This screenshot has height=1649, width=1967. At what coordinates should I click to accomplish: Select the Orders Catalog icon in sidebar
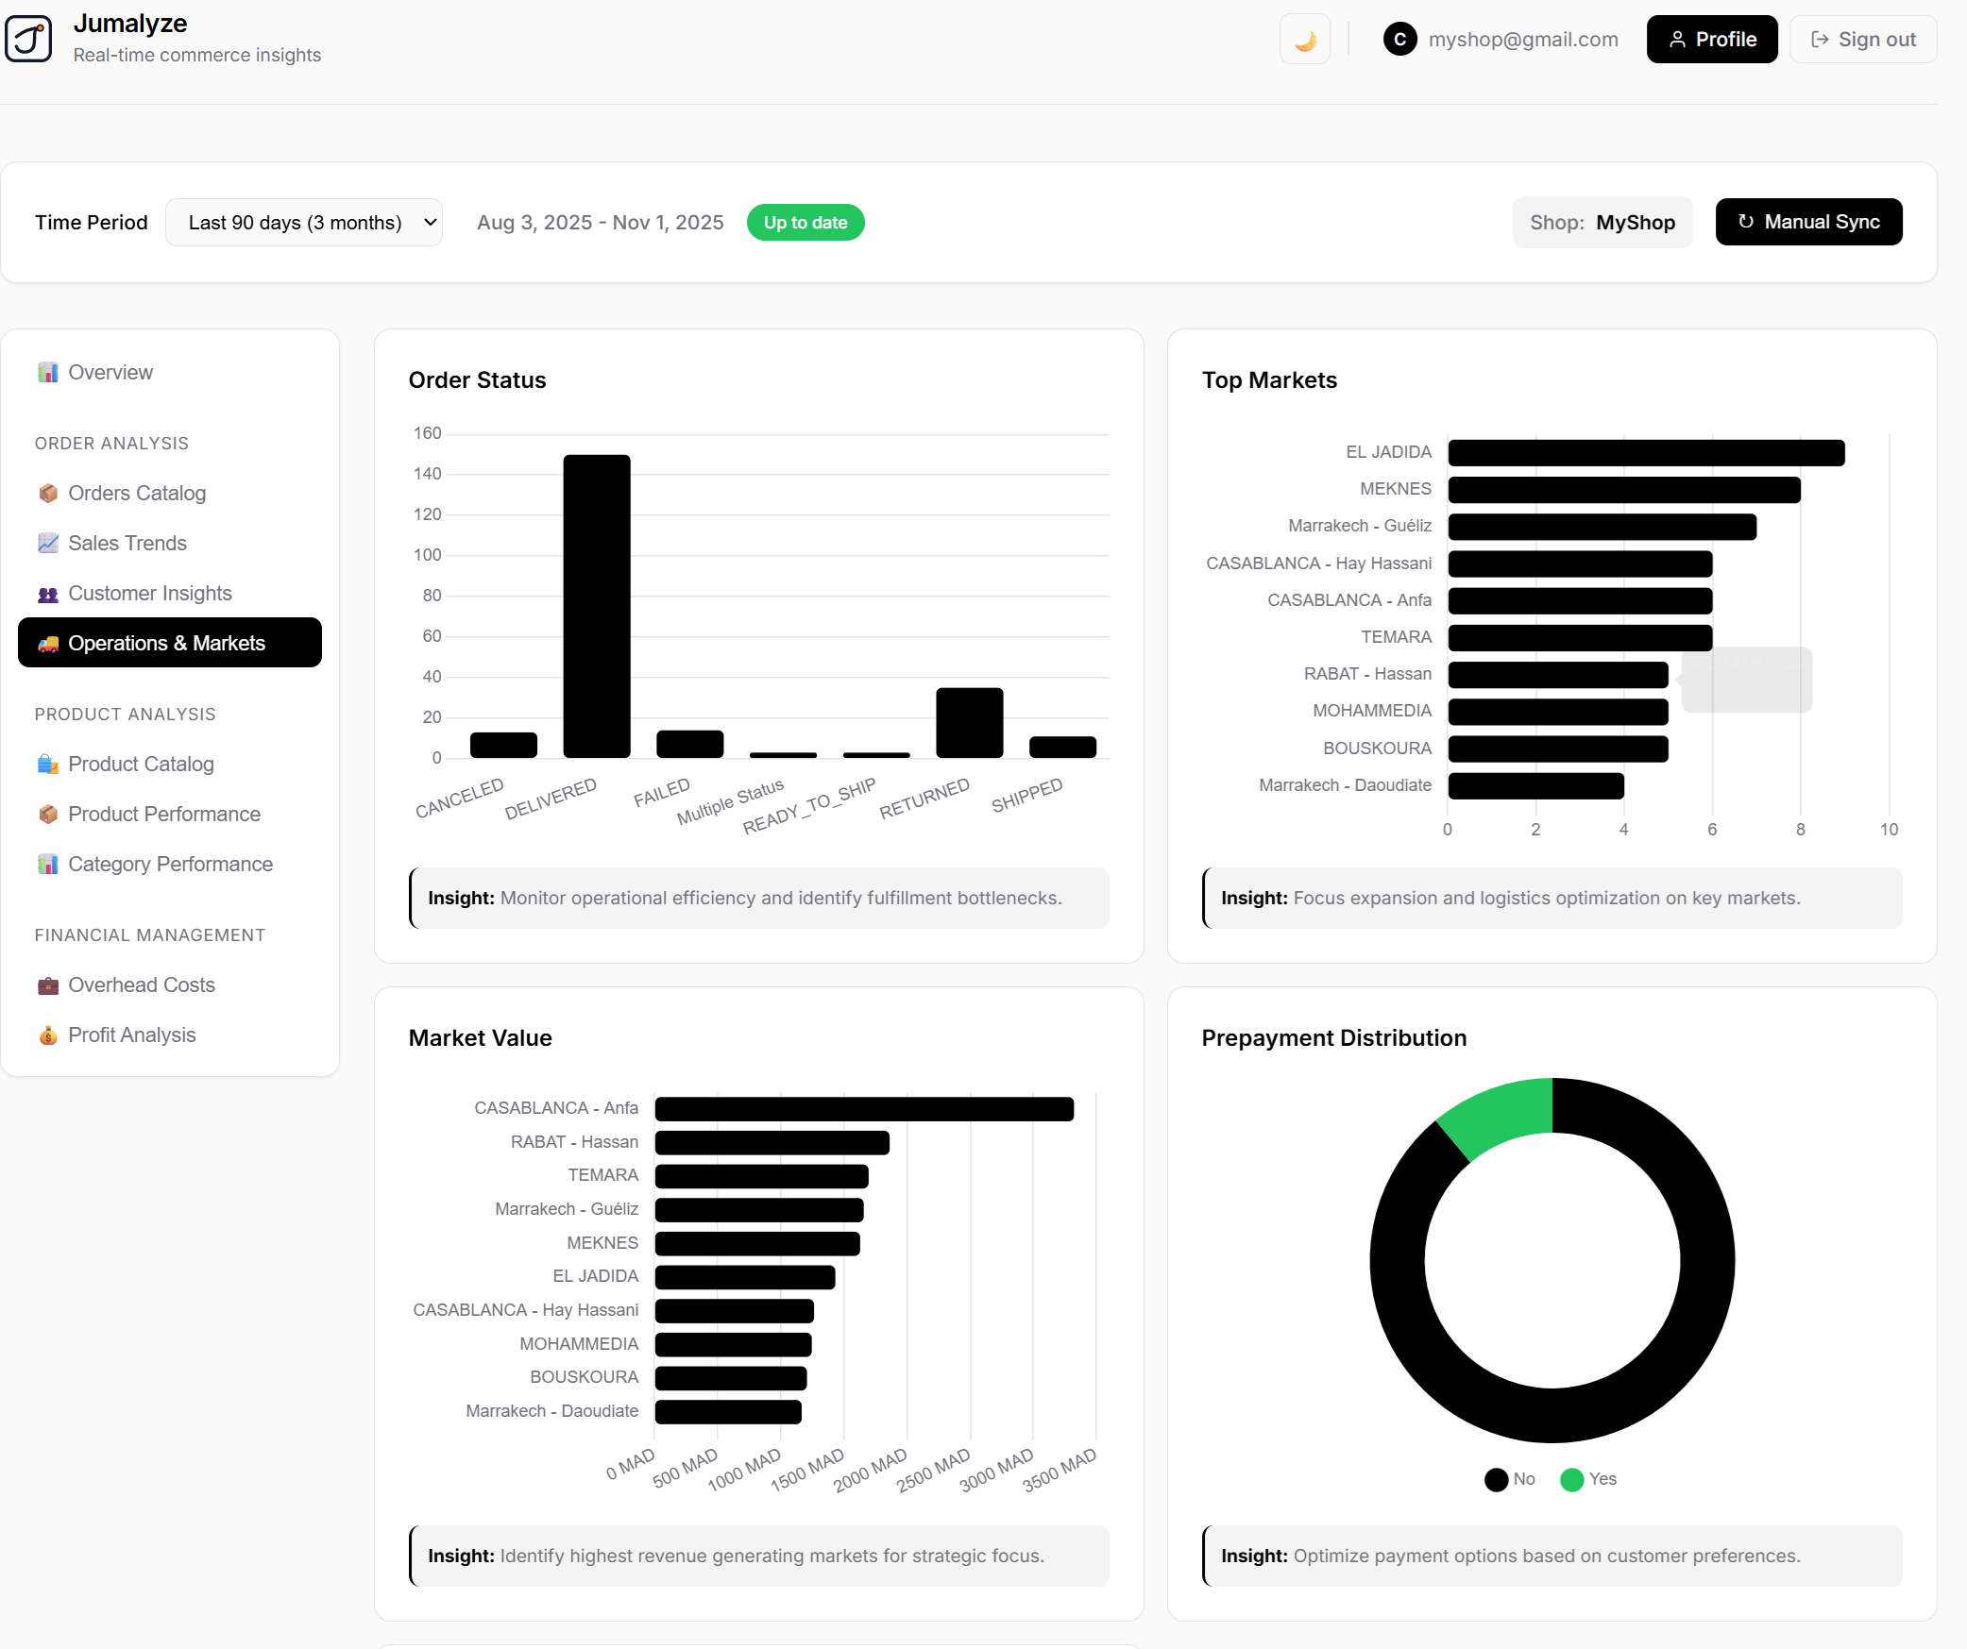tap(48, 493)
